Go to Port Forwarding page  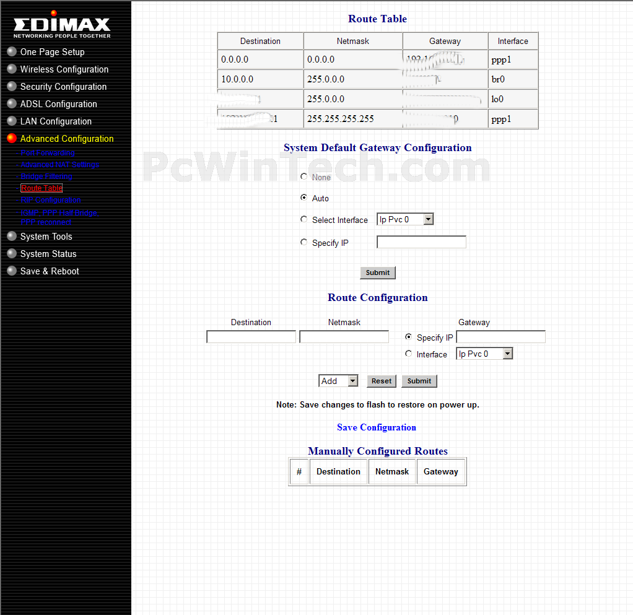click(47, 153)
